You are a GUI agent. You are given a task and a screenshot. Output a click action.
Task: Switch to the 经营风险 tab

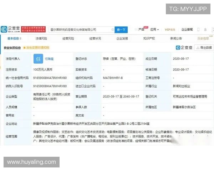tap(68, 38)
